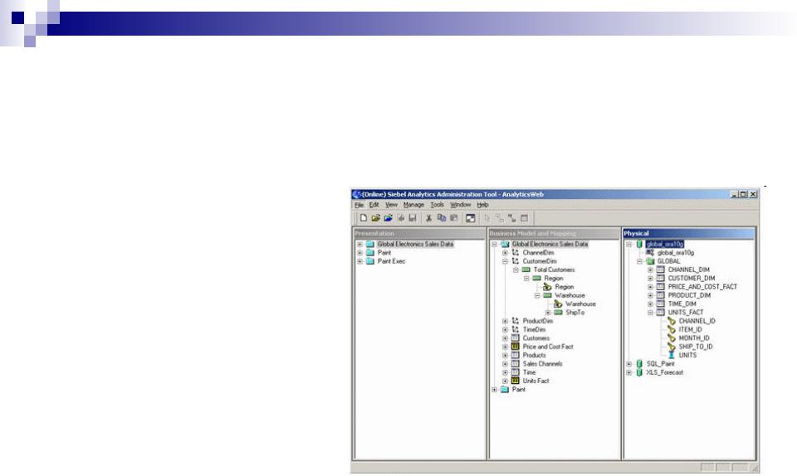Collapse the CustomerDim node
Image resolution: width=797 pixels, height=476 pixels.
505,261
